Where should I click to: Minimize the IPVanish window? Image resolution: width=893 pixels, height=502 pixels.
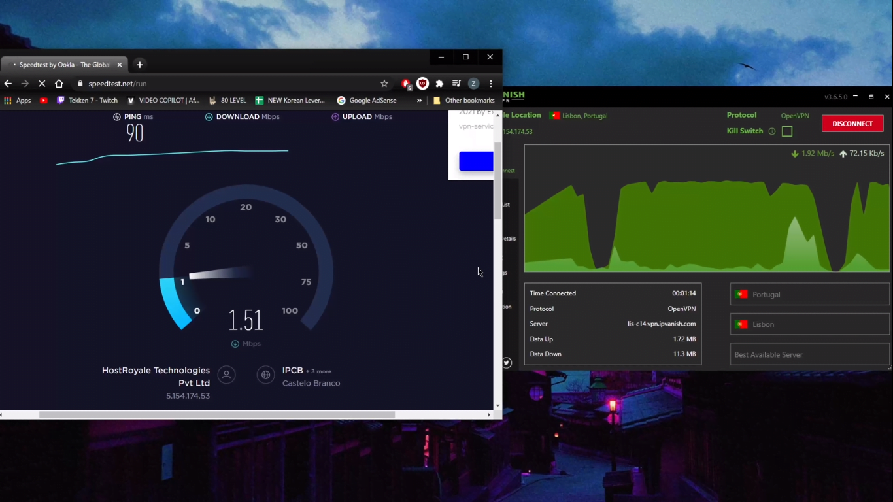tap(855, 97)
